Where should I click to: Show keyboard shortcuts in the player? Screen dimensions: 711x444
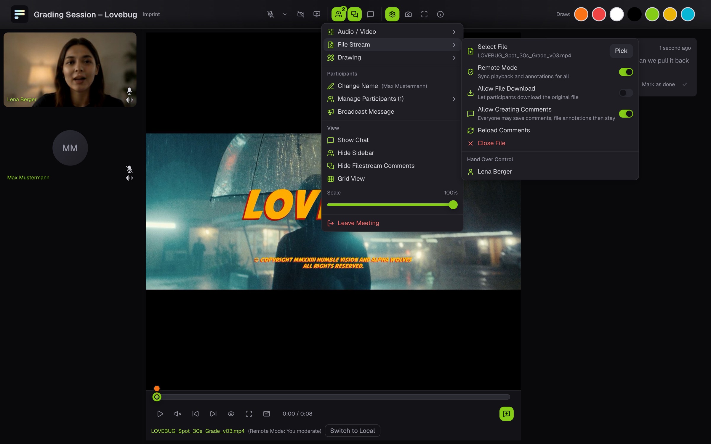click(267, 414)
